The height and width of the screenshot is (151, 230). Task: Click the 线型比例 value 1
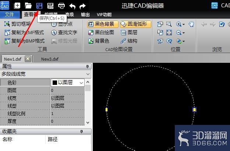pyautogui.click(x=68, y=114)
